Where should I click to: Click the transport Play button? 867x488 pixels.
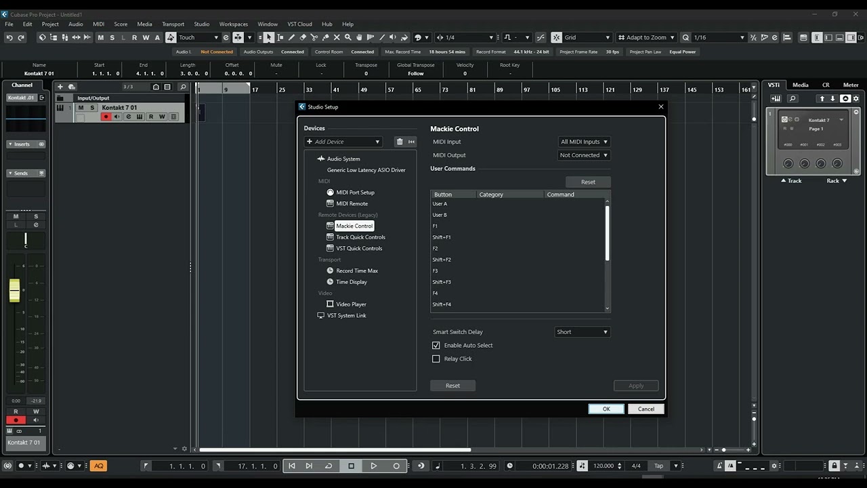tap(373, 466)
